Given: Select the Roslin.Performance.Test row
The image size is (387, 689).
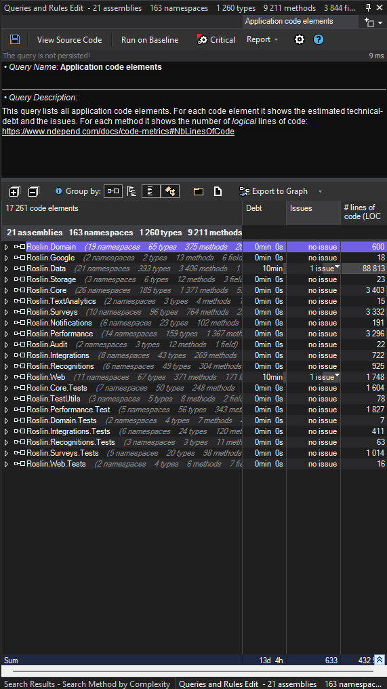Looking at the screenshot, I should point(193,410).
